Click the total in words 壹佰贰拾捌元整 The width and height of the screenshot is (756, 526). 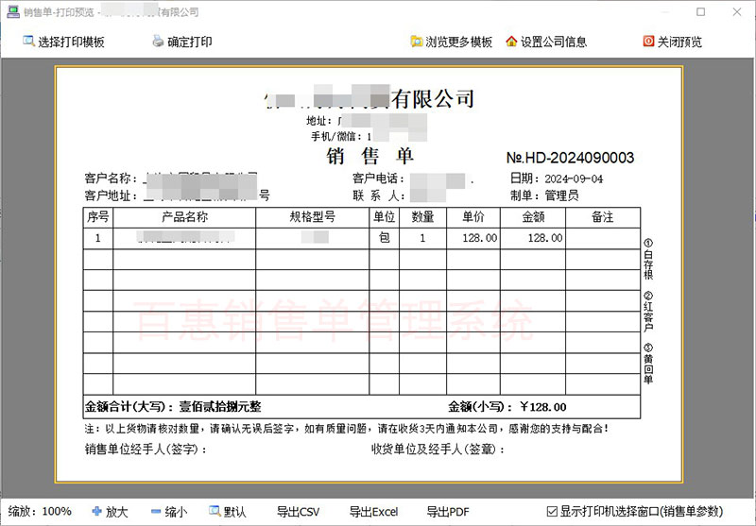[220, 407]
